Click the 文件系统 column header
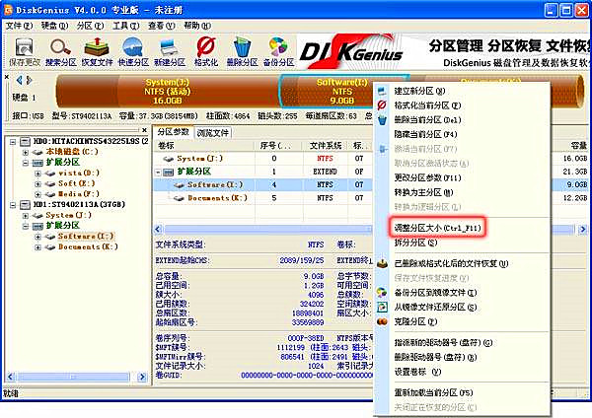Image resolution: width=592 pixels, height=418 pixels. (x=326, y=146)
